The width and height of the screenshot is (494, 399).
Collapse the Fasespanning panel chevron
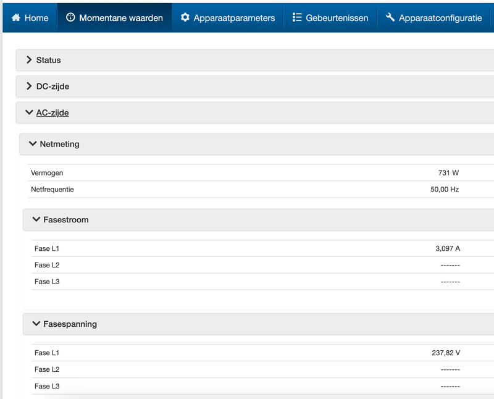[36, 324]
